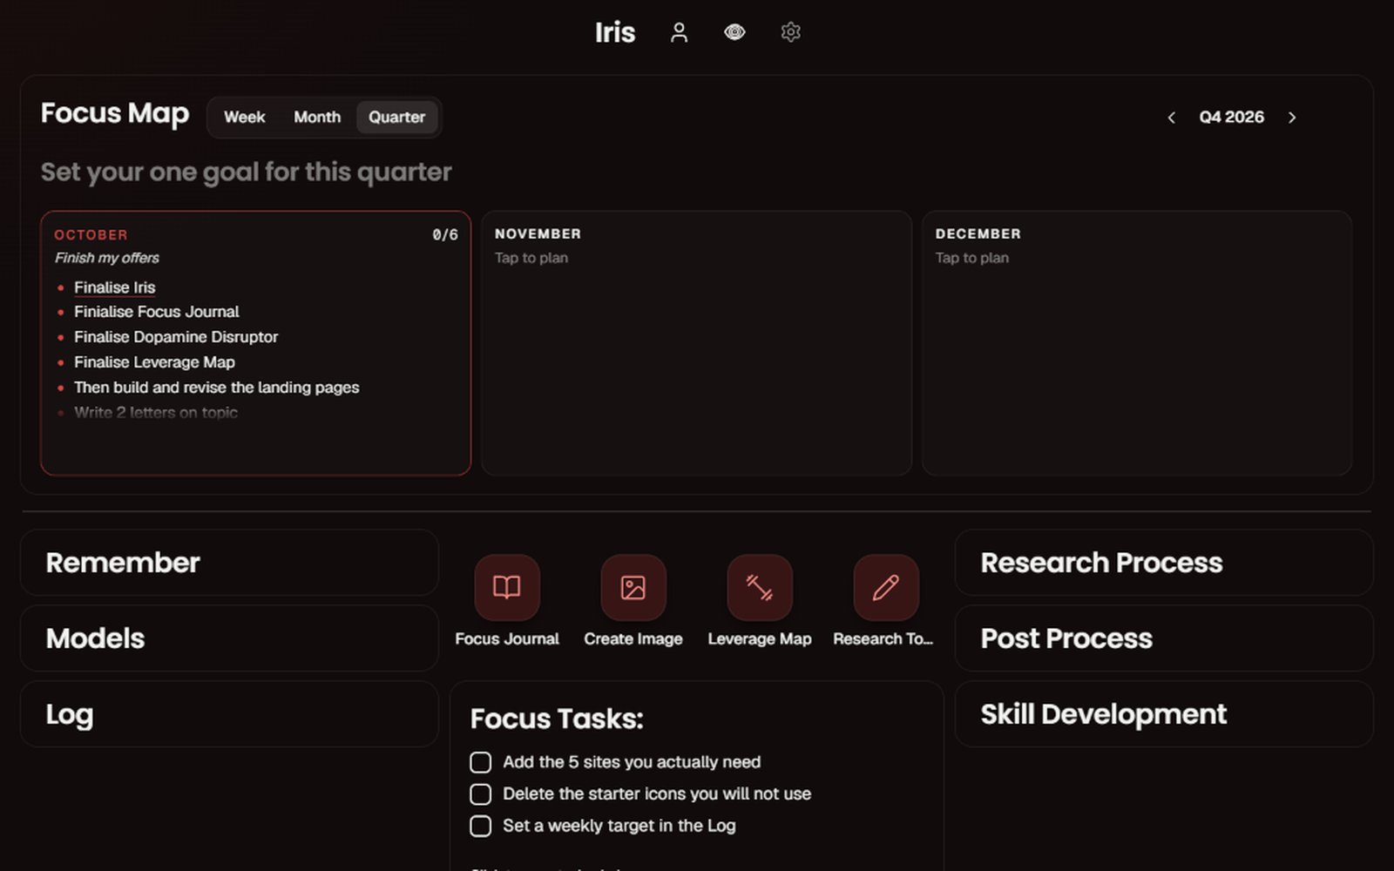
Task: Expand the Research Process panel
Action: pos(1164,563)
